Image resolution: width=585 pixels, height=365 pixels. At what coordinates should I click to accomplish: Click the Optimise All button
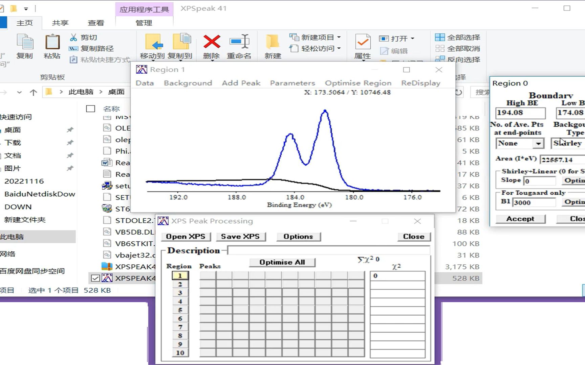(x=282, y=262)
